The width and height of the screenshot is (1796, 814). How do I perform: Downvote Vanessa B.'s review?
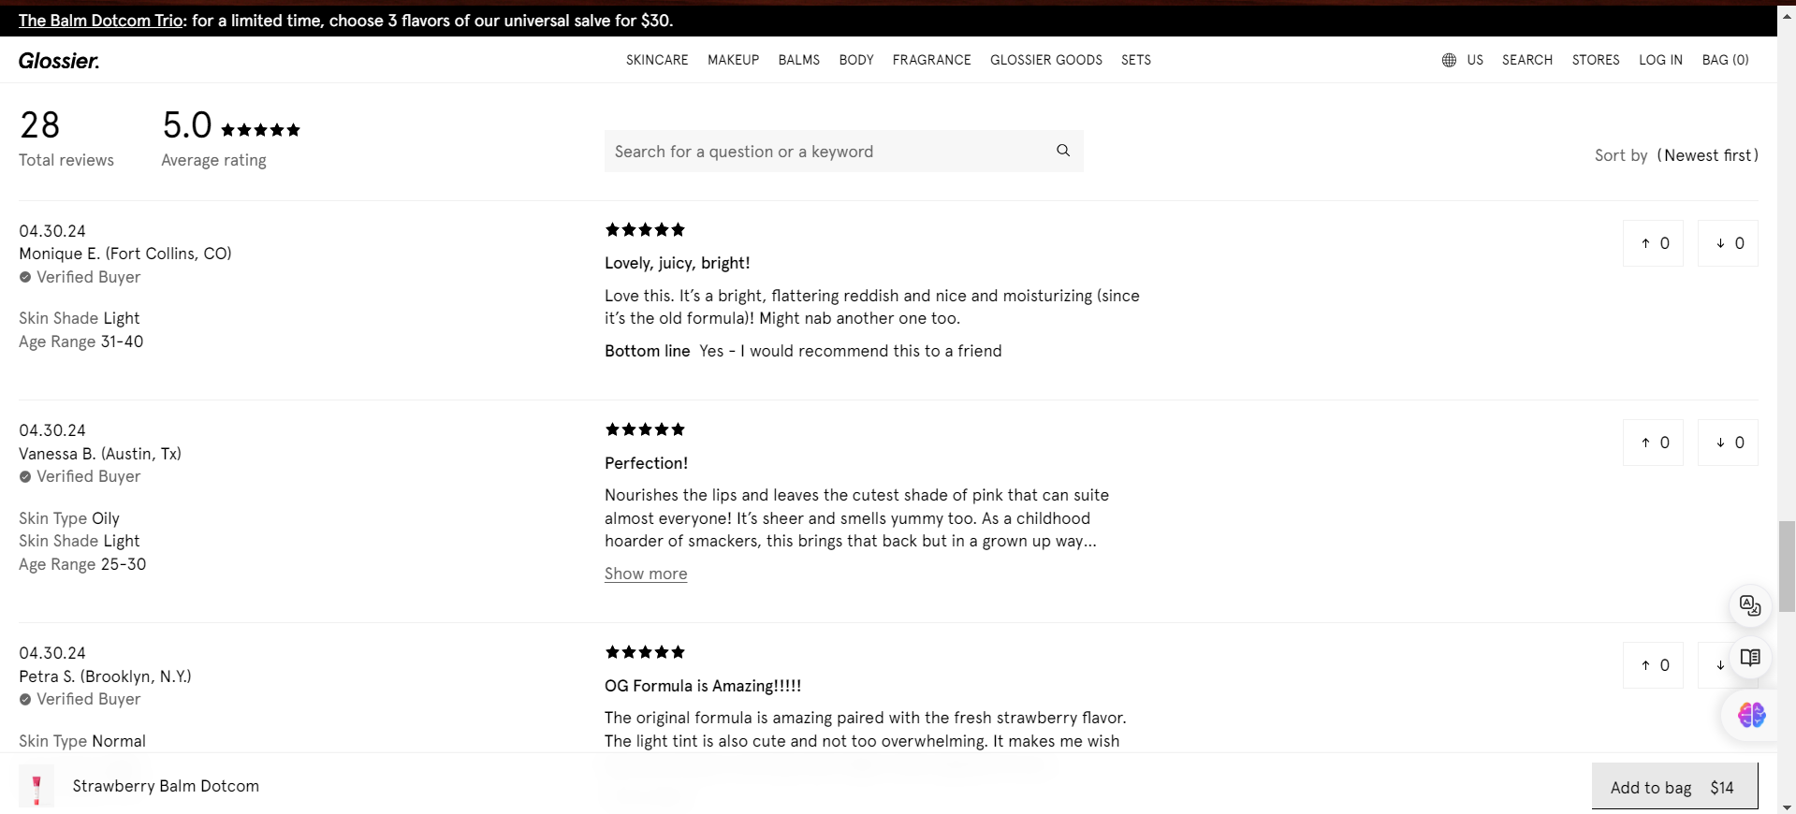coord(1728,443)
